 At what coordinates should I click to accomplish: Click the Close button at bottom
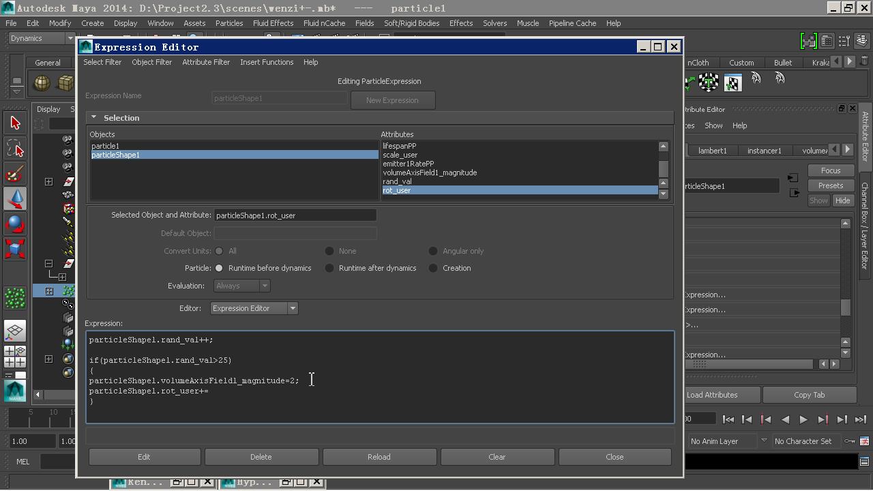click(x=615, y=457)
